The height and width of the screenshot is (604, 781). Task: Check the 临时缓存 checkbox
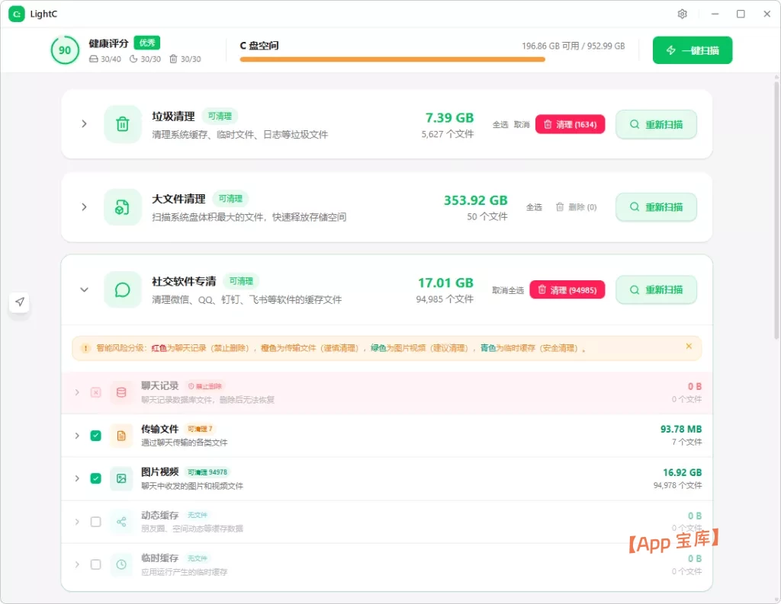click(x=95, y=564)
